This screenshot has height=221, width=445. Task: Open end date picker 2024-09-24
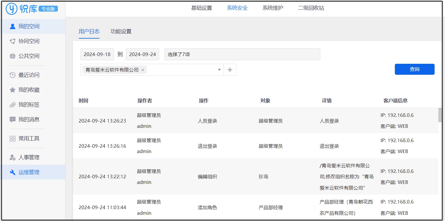[142, 54]
